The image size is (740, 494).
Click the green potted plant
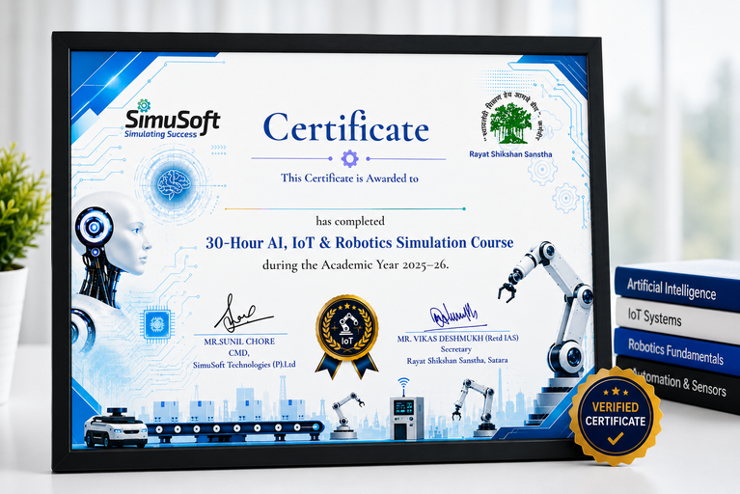(21, 274)
